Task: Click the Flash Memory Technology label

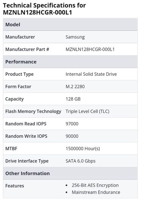Action: [x=33, y=111]
